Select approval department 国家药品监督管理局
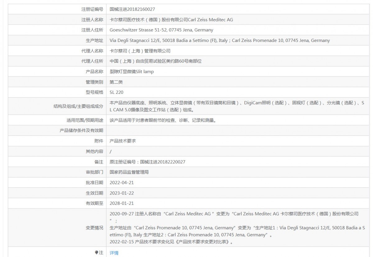 (x=129, y=172)
